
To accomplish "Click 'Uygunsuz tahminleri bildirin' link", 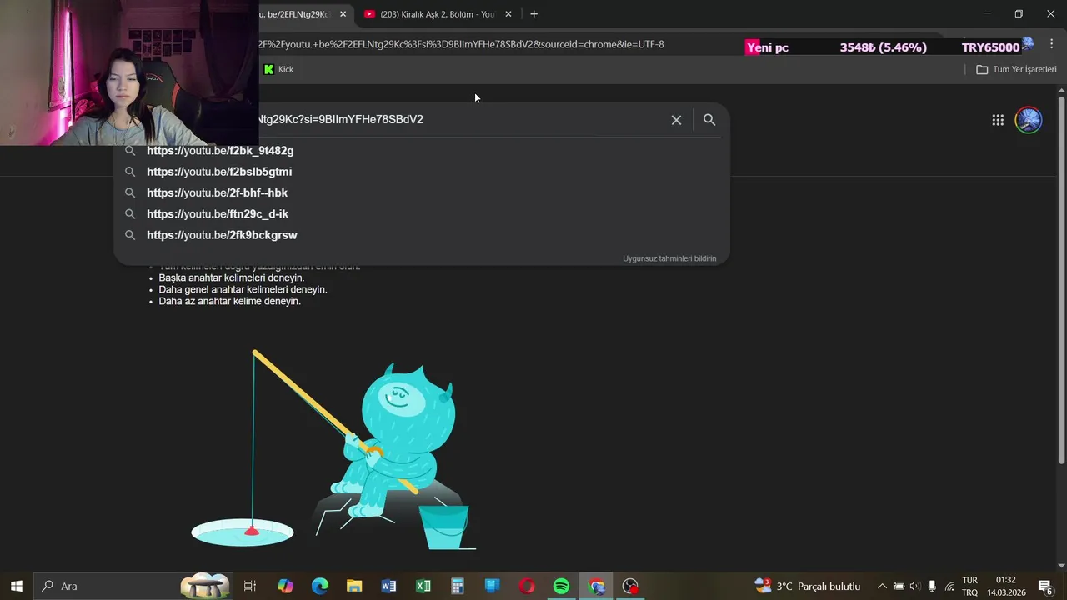I will [669, 258].
